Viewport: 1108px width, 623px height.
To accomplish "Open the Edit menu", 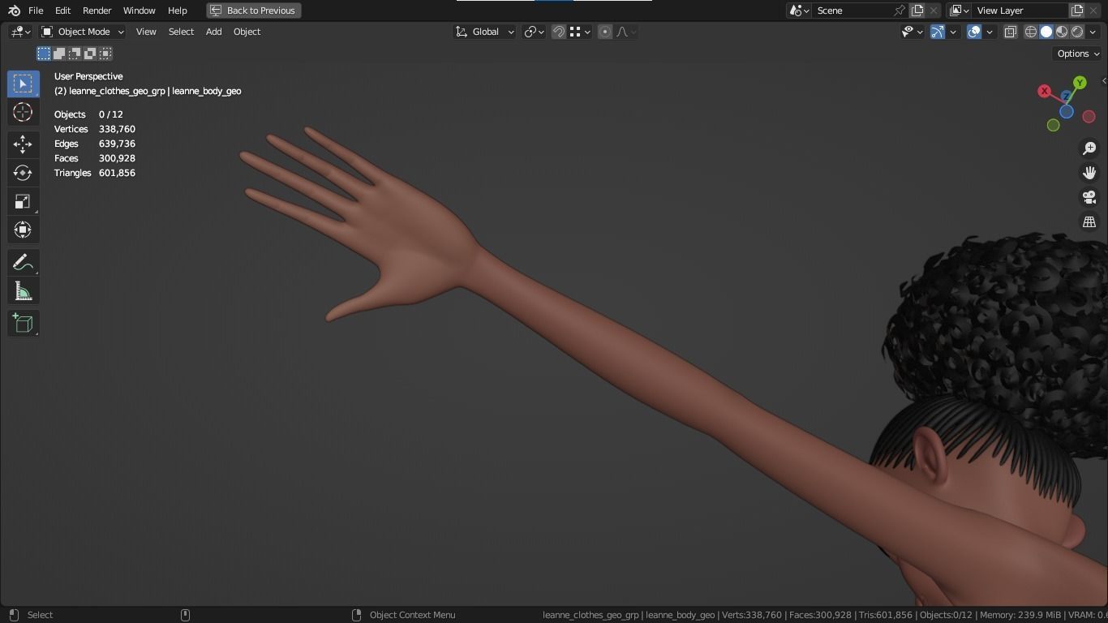I will point(62,11).
